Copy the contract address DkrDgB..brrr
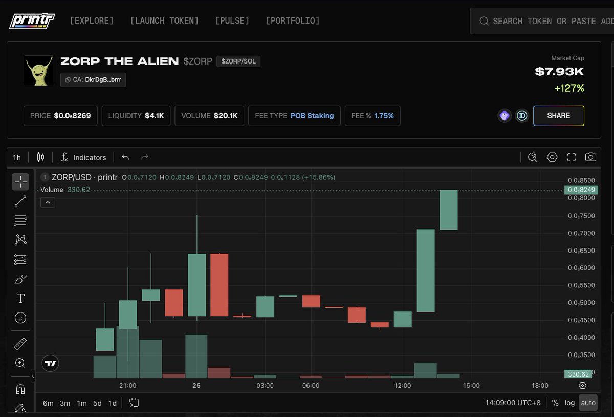The image size is (614, 417). point(93,80)
